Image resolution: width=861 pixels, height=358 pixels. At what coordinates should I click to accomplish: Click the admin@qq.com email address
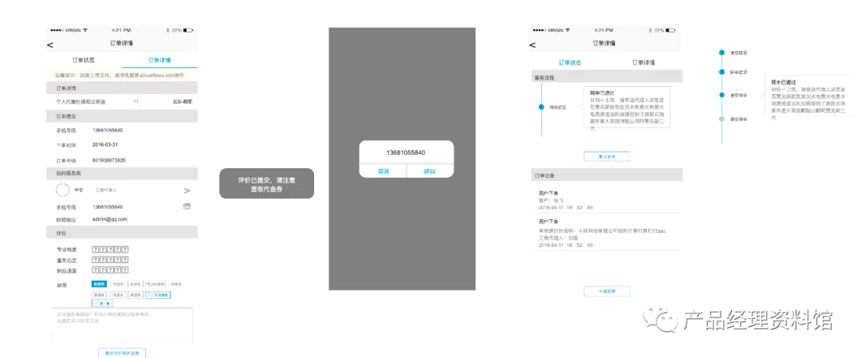pos(109,219)
